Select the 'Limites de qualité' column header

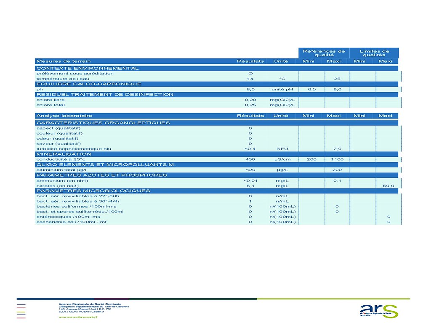tap(374, 53)
